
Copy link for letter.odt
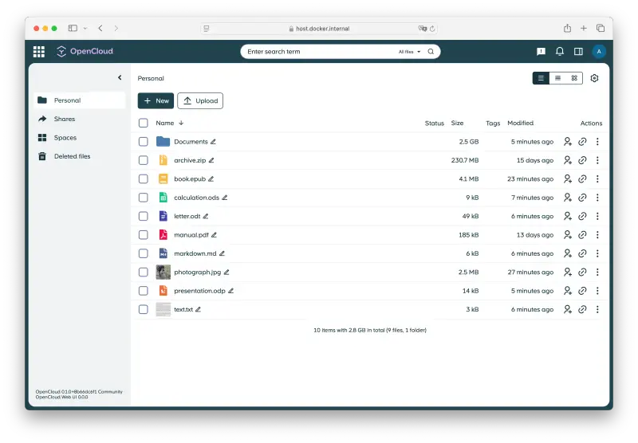(x=582, y=216)
